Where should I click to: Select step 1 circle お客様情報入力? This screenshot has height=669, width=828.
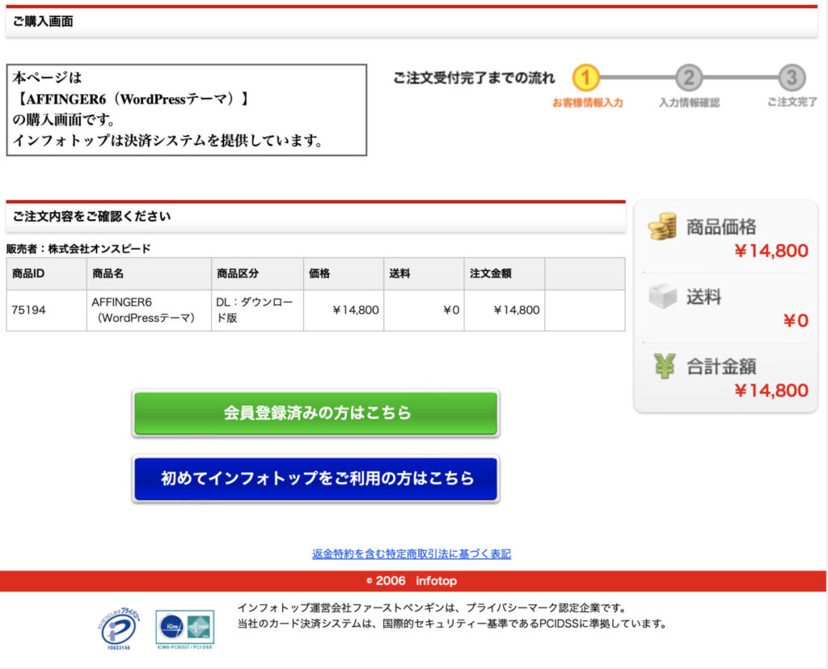click(x=585, y=78)
